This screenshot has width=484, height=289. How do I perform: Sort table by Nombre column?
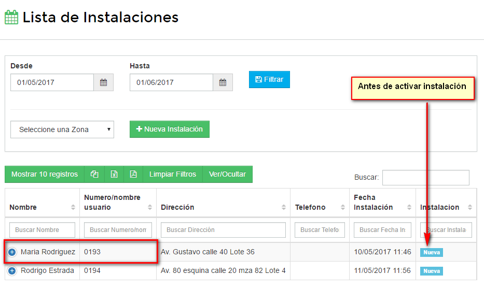point(73,207)
